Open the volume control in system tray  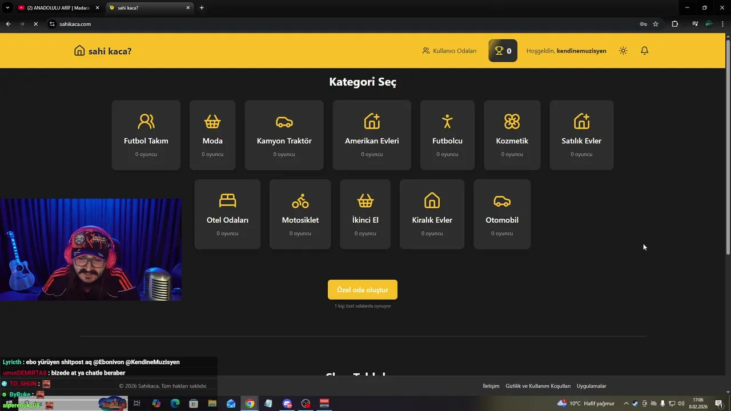click(x=681, y=404)
